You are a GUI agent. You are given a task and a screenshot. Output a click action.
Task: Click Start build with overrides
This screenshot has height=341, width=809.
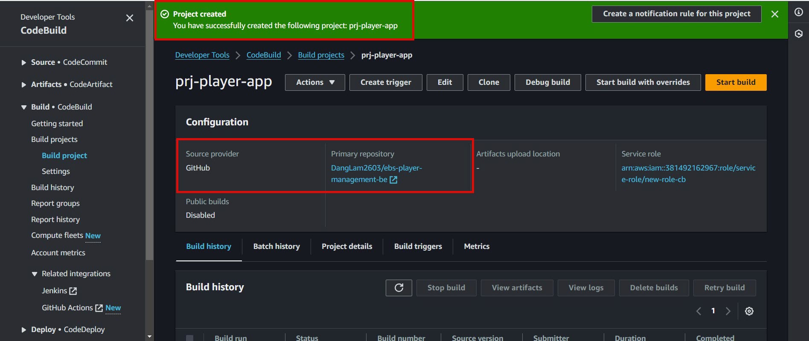(643, 82)
